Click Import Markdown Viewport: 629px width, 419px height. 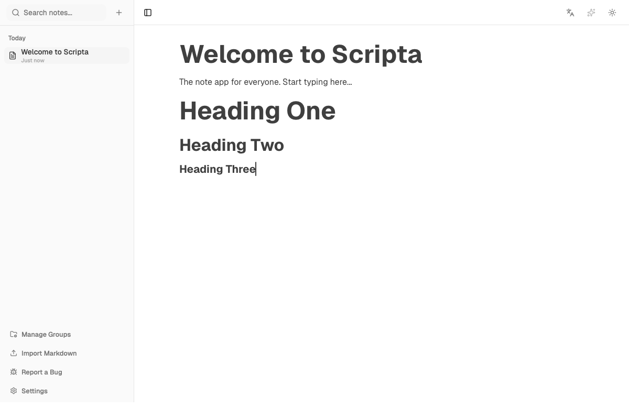tap(49, 353)
